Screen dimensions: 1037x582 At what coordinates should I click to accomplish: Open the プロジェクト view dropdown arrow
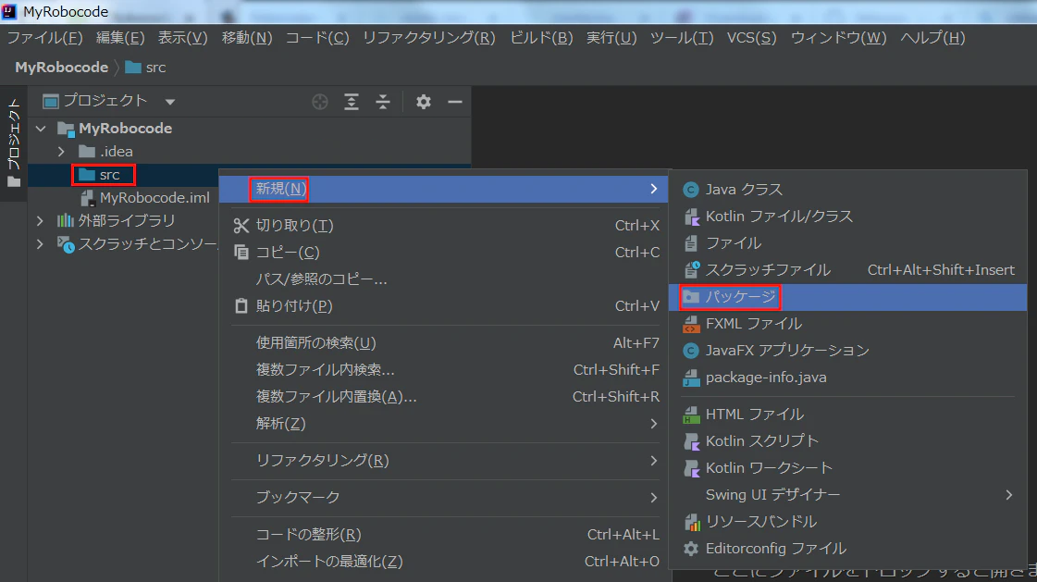point(170,102)
